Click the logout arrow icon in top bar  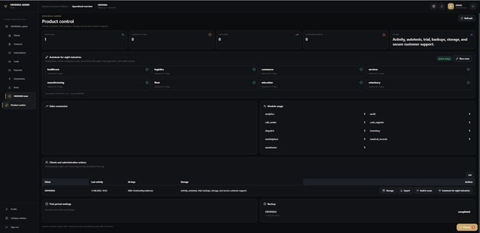point(473,6)
